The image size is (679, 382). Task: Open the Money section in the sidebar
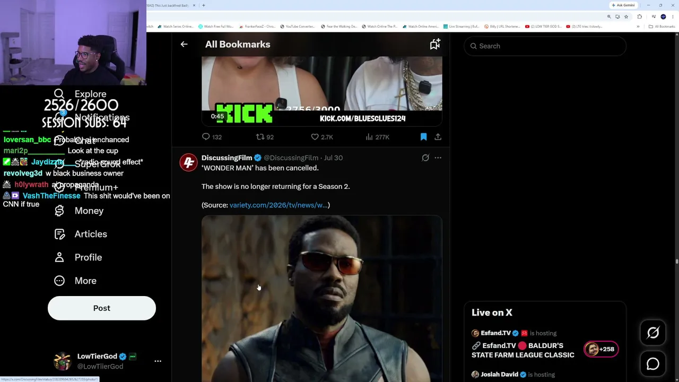pyautogui.click(x=89, y=211)
